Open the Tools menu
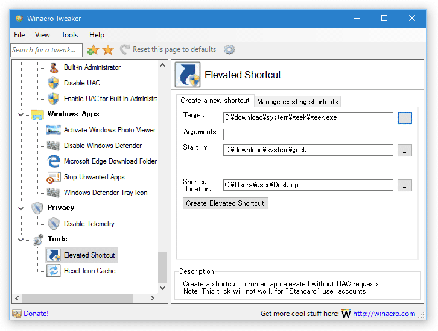 [x=69, y=35]
